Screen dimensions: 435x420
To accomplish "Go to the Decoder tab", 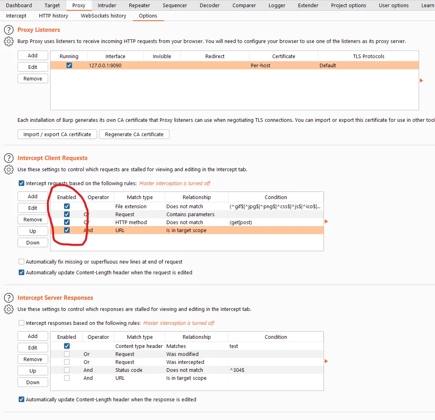I will (210, 5).
